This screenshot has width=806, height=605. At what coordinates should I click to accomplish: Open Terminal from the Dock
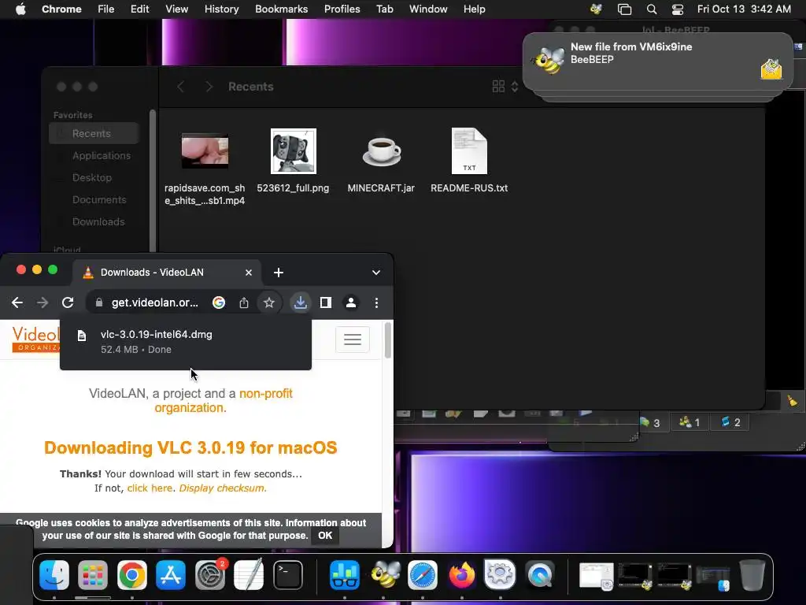(x=288, y=574)
